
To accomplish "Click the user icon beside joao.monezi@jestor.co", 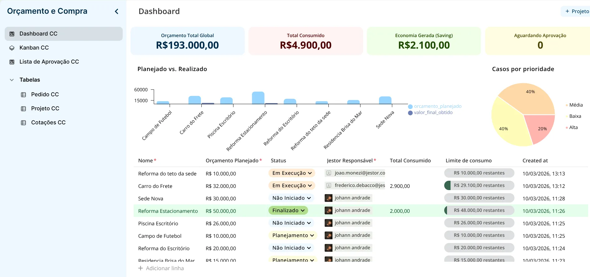I will pyautogui.click(x=328, y=173).
